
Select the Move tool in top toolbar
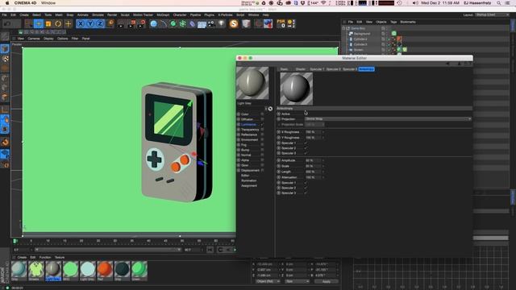click(39, 23)
